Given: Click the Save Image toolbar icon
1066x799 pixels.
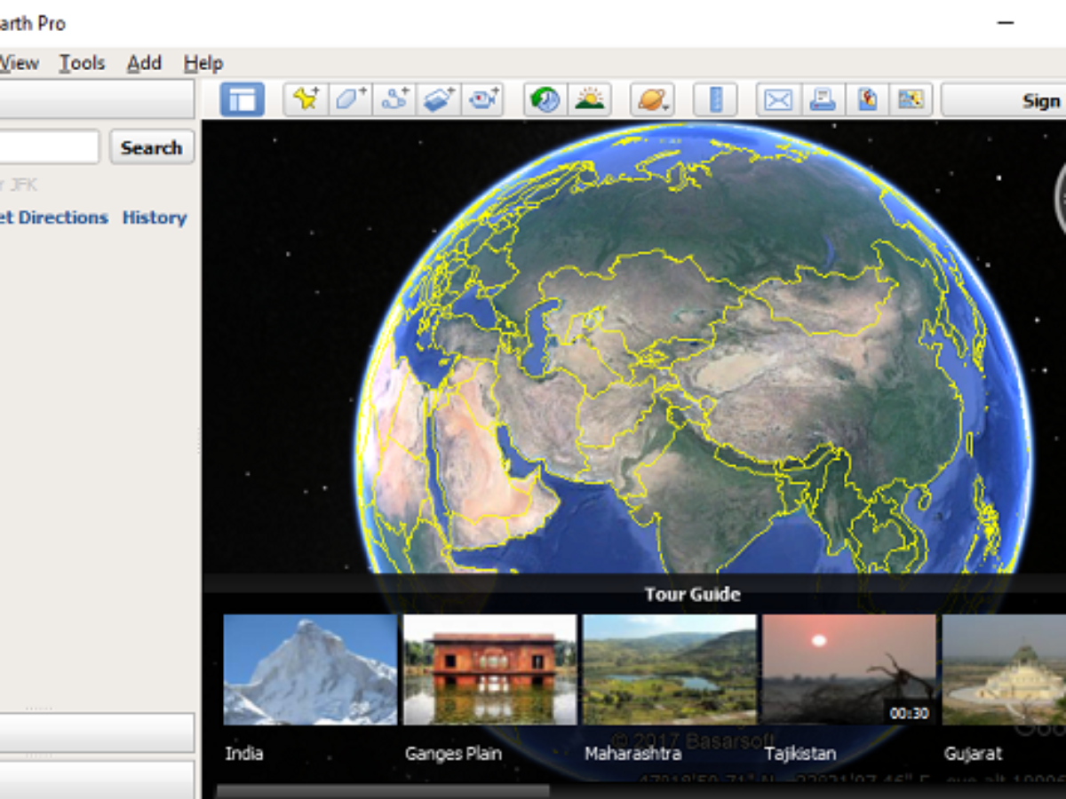Looking at the screenshot, I should 911,99.
